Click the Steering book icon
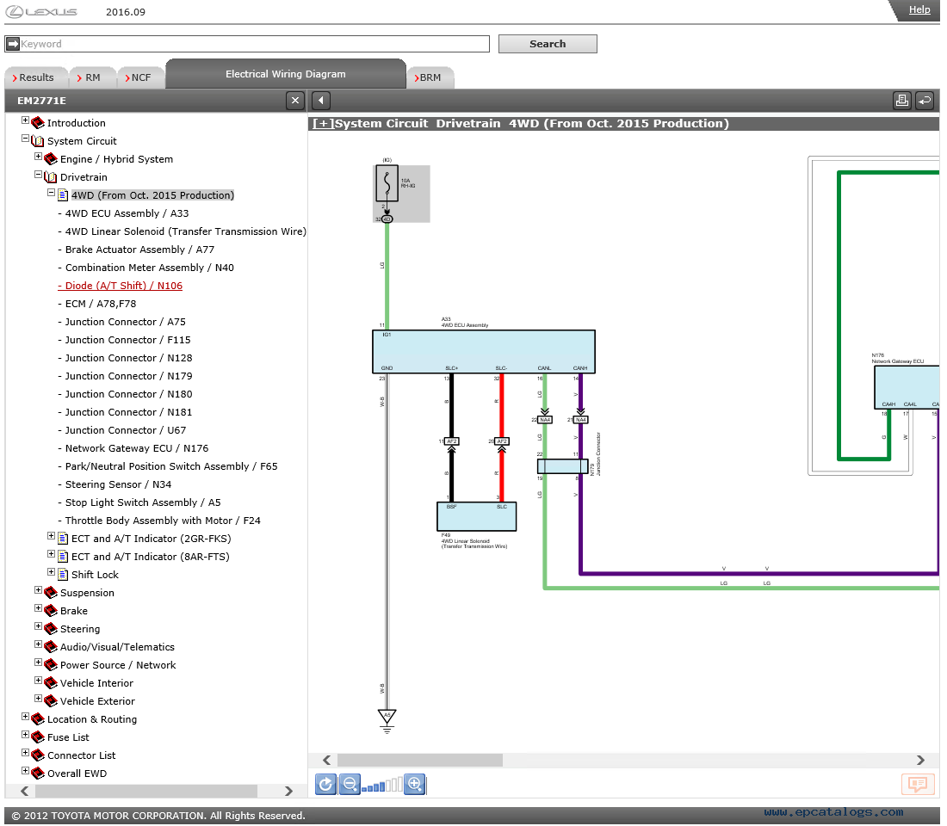The image size is (947, 826). [x=51, y=629]
